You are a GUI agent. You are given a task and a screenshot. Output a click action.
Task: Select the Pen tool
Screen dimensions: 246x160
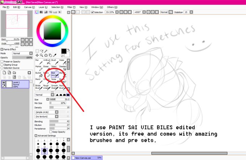click(39, 62)
